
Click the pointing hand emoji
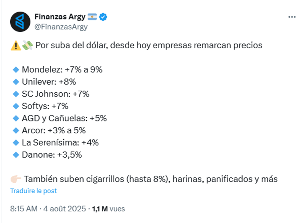click(x=16, y=179)
